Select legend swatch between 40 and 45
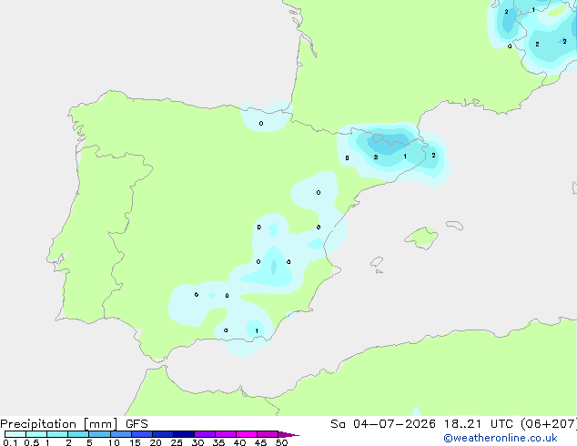This screenshot has width=577, height=446. 247,434
